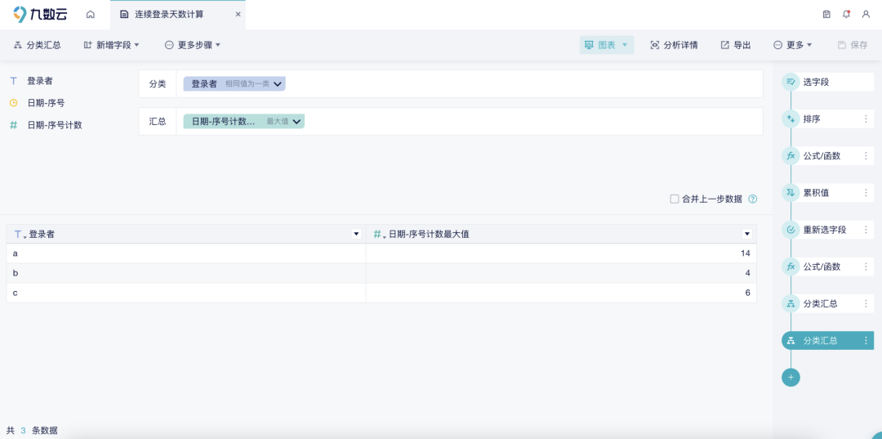Open the 更多 dropdown in the toolbar

(792, 45)
